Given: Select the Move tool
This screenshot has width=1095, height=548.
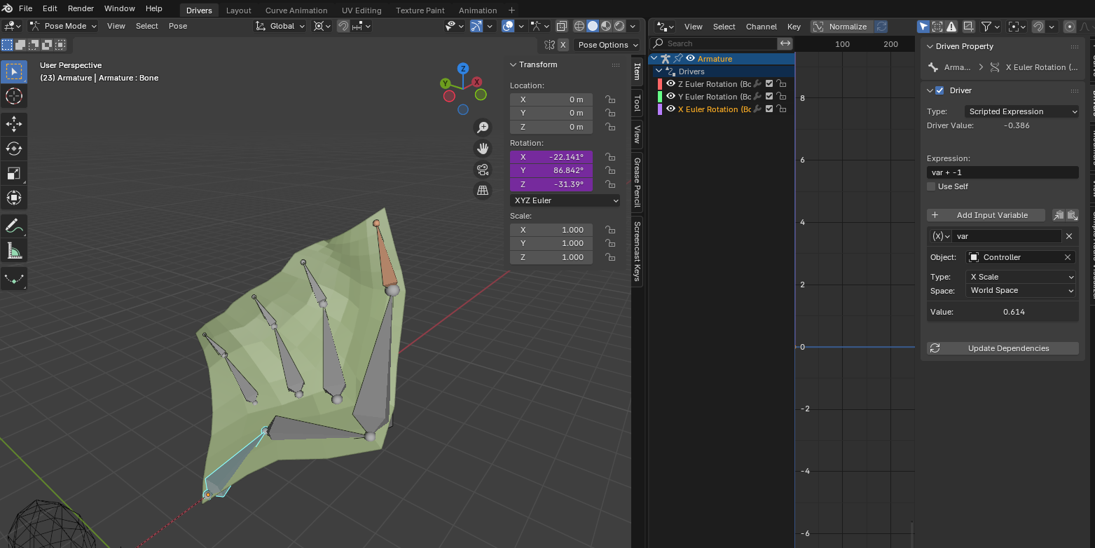Looking at the screenshot, I should [x=14, y=123].
